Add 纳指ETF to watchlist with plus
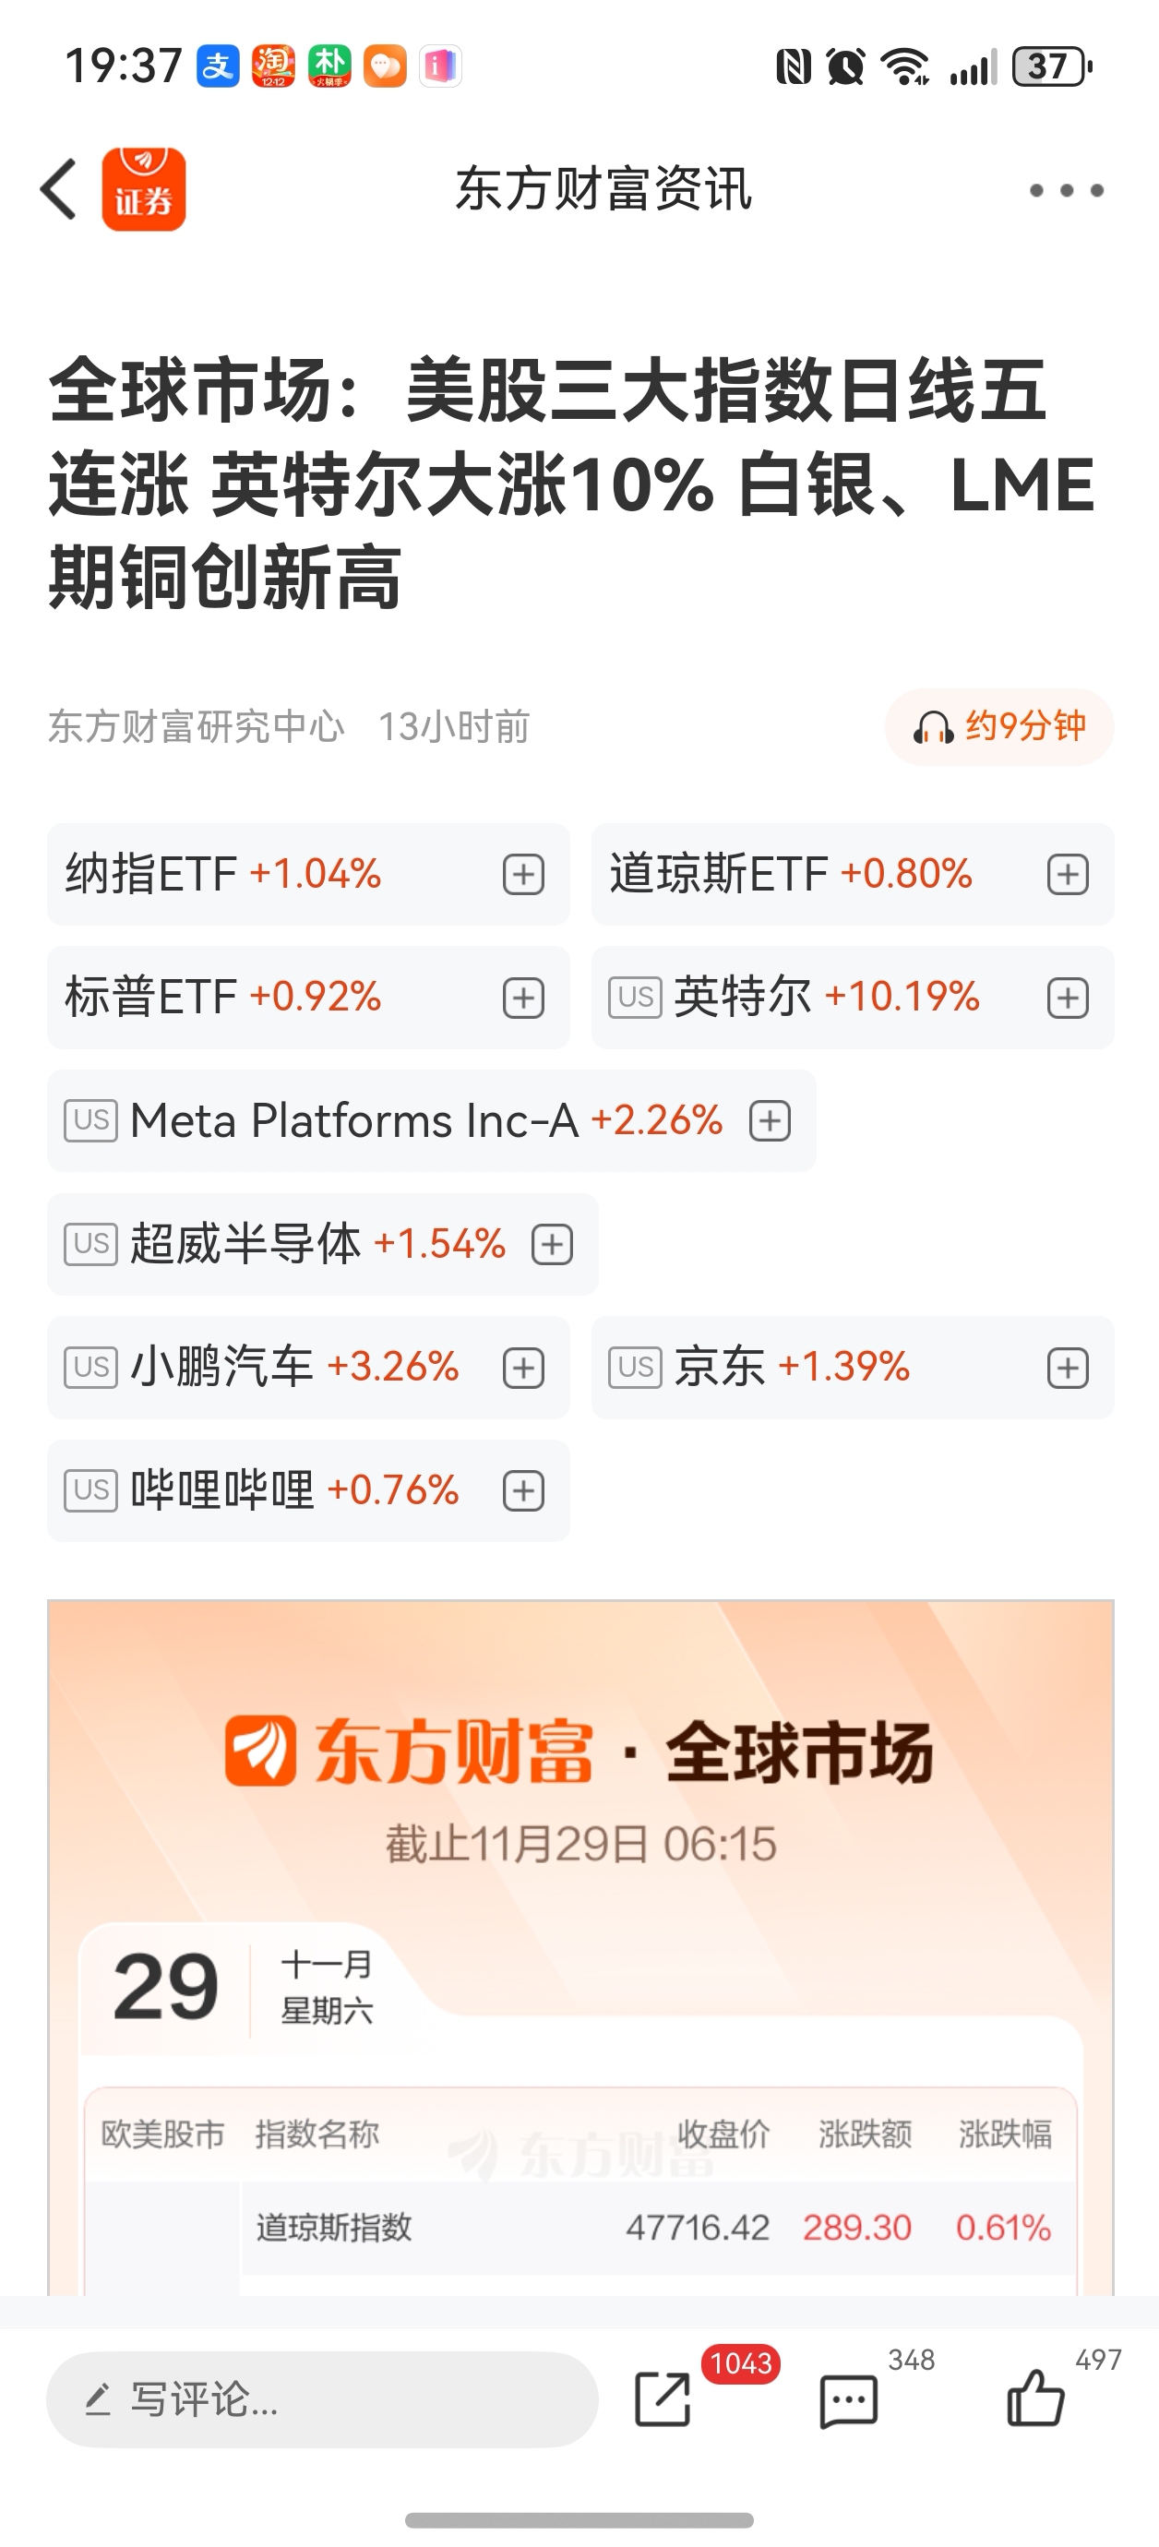 523,874
